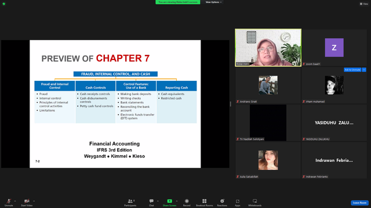Image resolution: width=371 pixels, height=208 pixels.
Task: Click the 'Writing checks' bullet
Action: point(130,98)
